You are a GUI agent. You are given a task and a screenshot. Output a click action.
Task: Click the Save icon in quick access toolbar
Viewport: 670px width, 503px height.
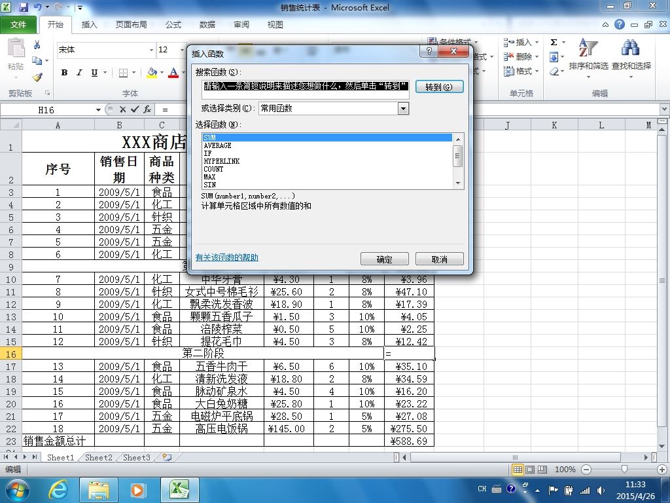[x=24, y=7]
